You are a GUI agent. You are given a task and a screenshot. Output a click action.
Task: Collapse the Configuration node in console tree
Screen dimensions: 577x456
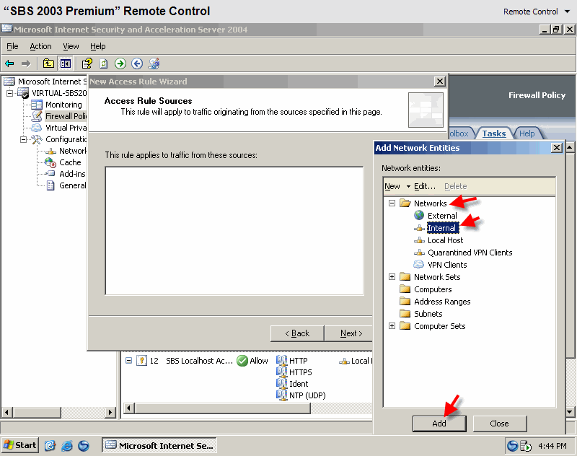[24, 139]
